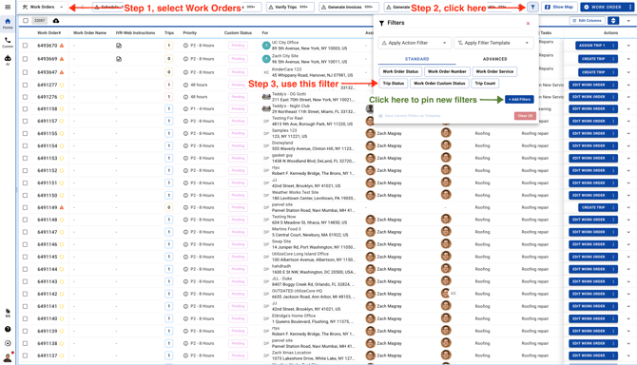Screen dimensions: 637x365
Task: Click the Generate Invoices action tab
Action: point(349,7)
